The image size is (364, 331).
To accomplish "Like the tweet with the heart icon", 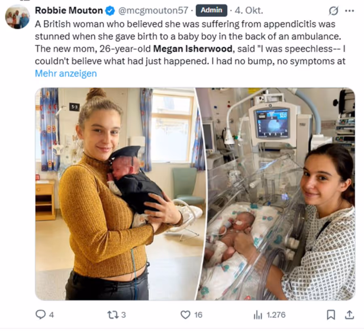I will coord(185,314).
